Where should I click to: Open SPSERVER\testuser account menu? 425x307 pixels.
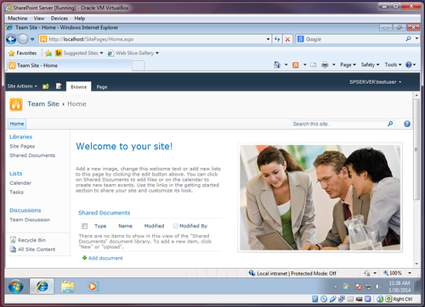[x=375, y=82]
